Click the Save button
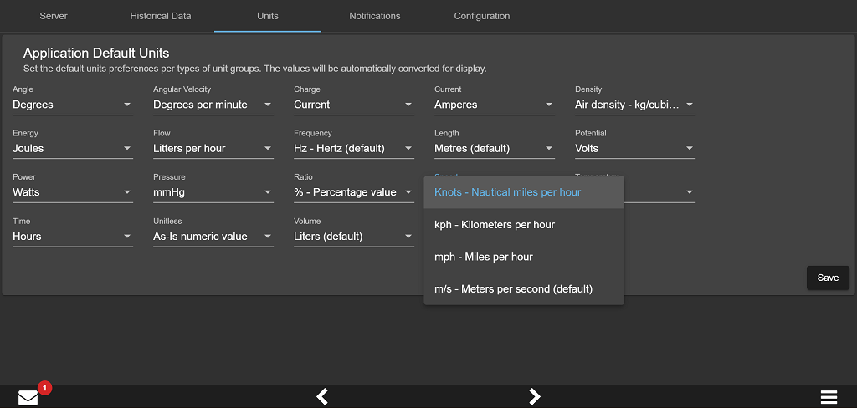The image size is (857, 408). click(828, 278)
